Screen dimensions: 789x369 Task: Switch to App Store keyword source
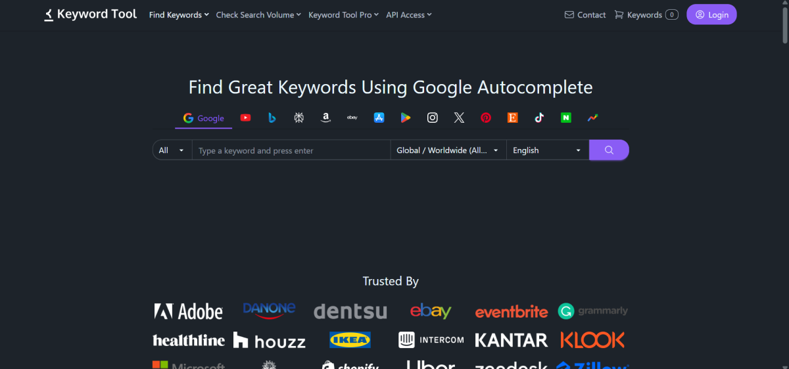tap(379, 118)
